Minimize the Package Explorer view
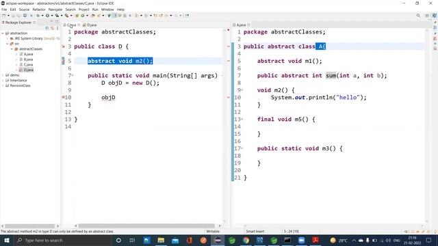The height and width of the screenshot is (246, 438). tap(51, 21)
